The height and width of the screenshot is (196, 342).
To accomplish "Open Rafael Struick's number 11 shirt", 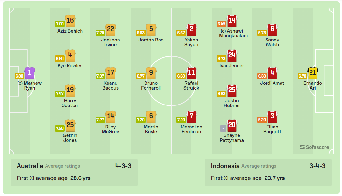I will click(x=191, y=73).
